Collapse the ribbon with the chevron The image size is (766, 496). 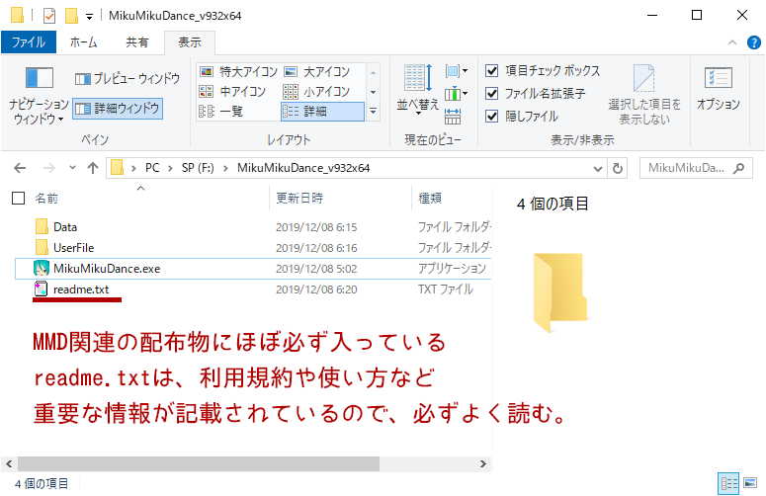tap(732, 42)
